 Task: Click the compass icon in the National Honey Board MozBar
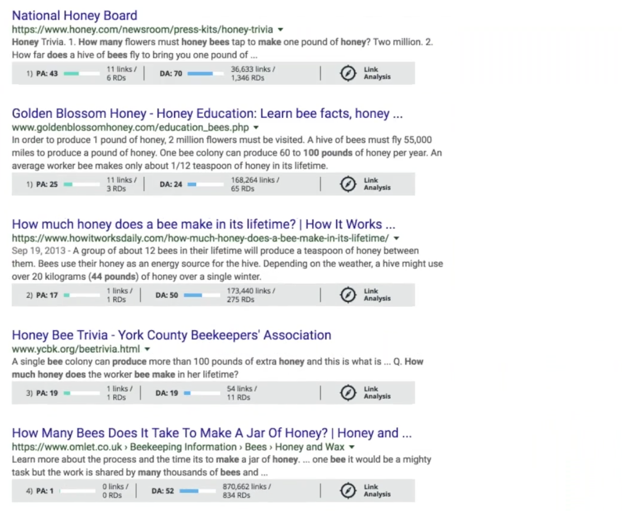point(347,73)
